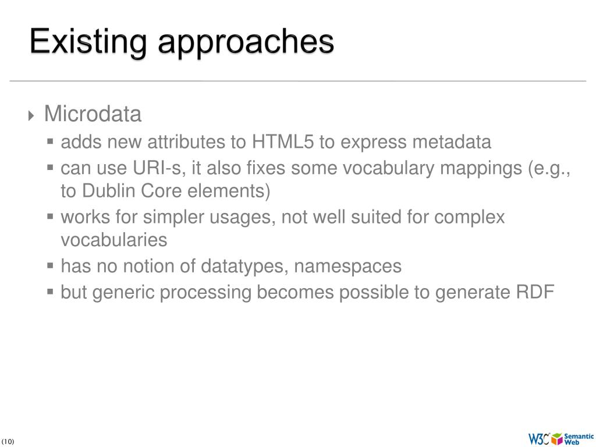Click the triangle bullet beside Microdata
Image resolution: width=596 pixels, height=447 pixels.
(31, 115)
